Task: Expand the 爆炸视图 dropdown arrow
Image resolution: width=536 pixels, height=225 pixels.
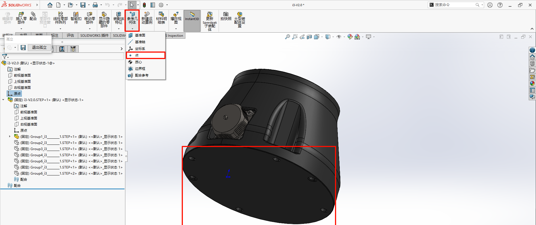Action: pos(176,29)
